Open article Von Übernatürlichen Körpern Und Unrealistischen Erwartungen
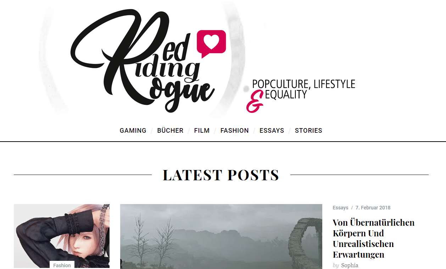This screenshot has width=446, height=269. (x=374, y=238)
